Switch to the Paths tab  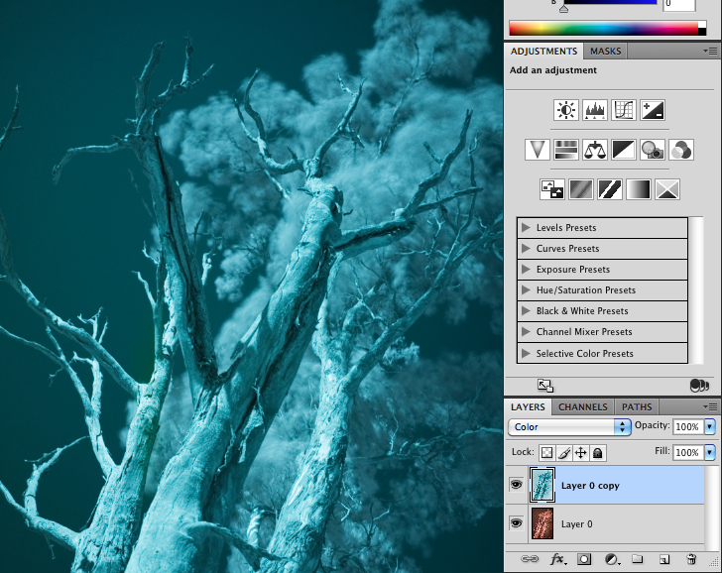pos(637,406)
